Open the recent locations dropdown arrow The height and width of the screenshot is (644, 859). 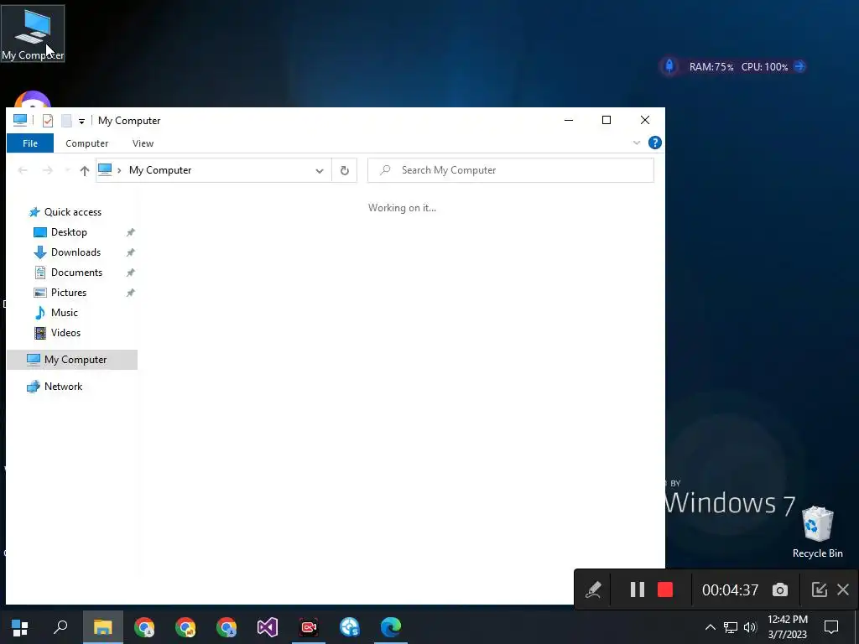point(67,170)
